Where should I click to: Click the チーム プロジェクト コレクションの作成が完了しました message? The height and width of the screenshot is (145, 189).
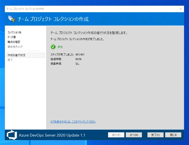coord(77,39)
